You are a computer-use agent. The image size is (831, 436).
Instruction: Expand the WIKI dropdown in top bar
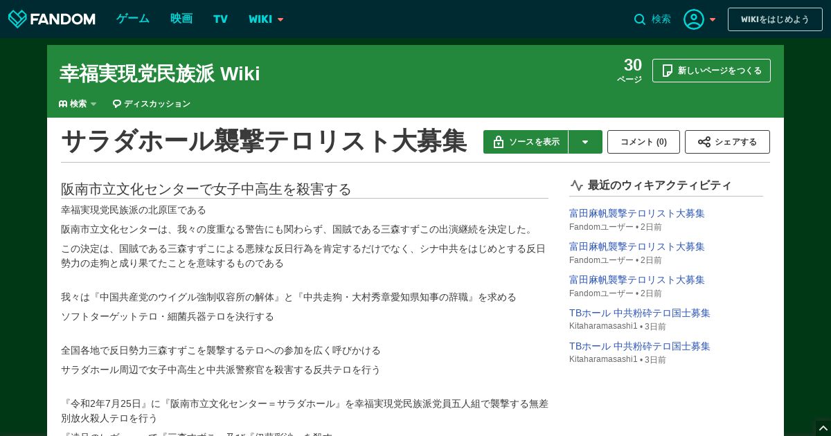pyautogui.click(x=267, y=19)
